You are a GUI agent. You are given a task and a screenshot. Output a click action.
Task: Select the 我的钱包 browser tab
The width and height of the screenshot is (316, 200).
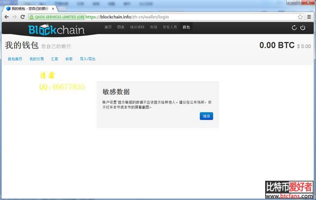[29, 9]
